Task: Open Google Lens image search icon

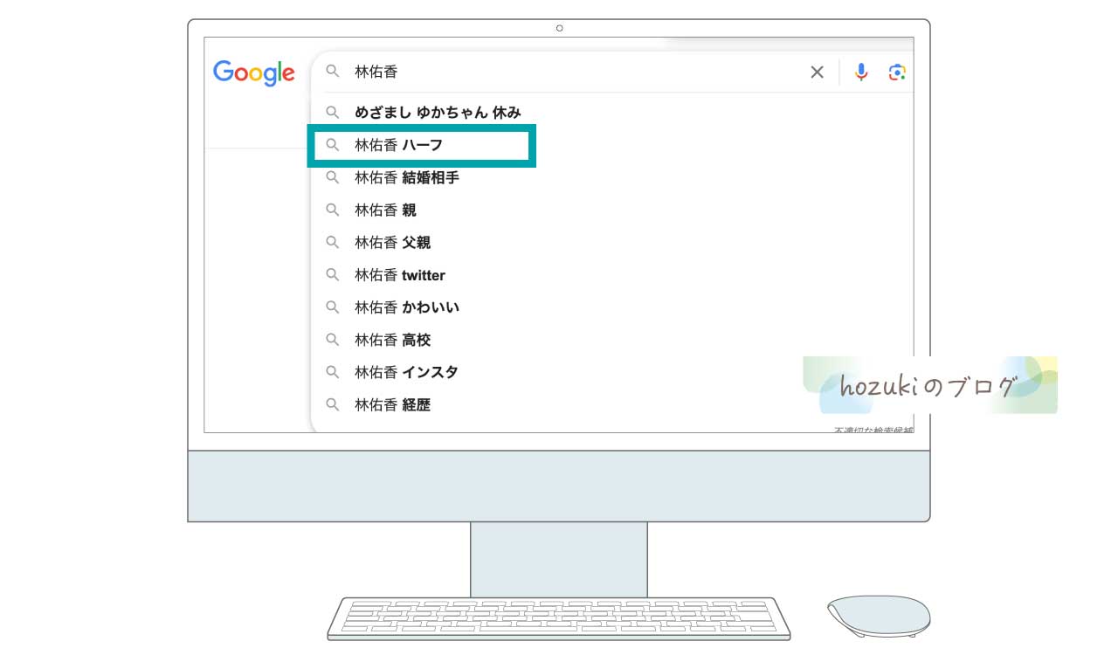Action: pyautogui.click(x=897, y=72)
